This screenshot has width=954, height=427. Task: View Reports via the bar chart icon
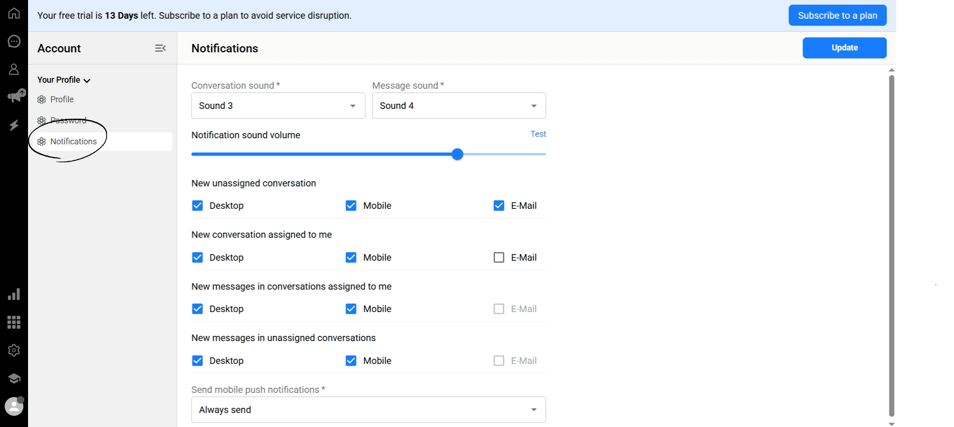14,294
